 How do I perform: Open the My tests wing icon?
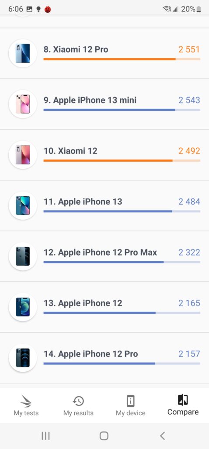(26, 401)
